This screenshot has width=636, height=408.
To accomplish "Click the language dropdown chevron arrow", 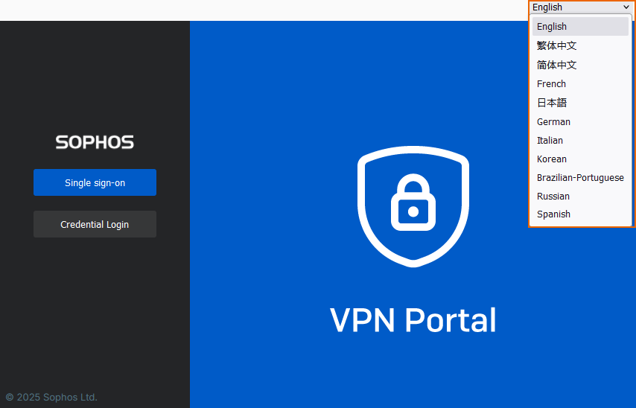I will point(626,7).
